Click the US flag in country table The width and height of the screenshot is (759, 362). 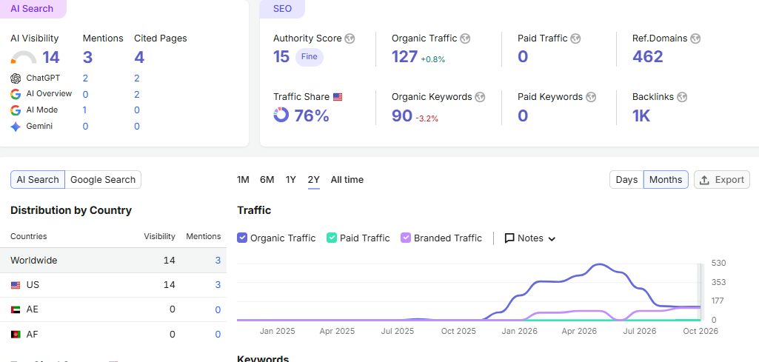pyautogui.click(x=16, y=286)
